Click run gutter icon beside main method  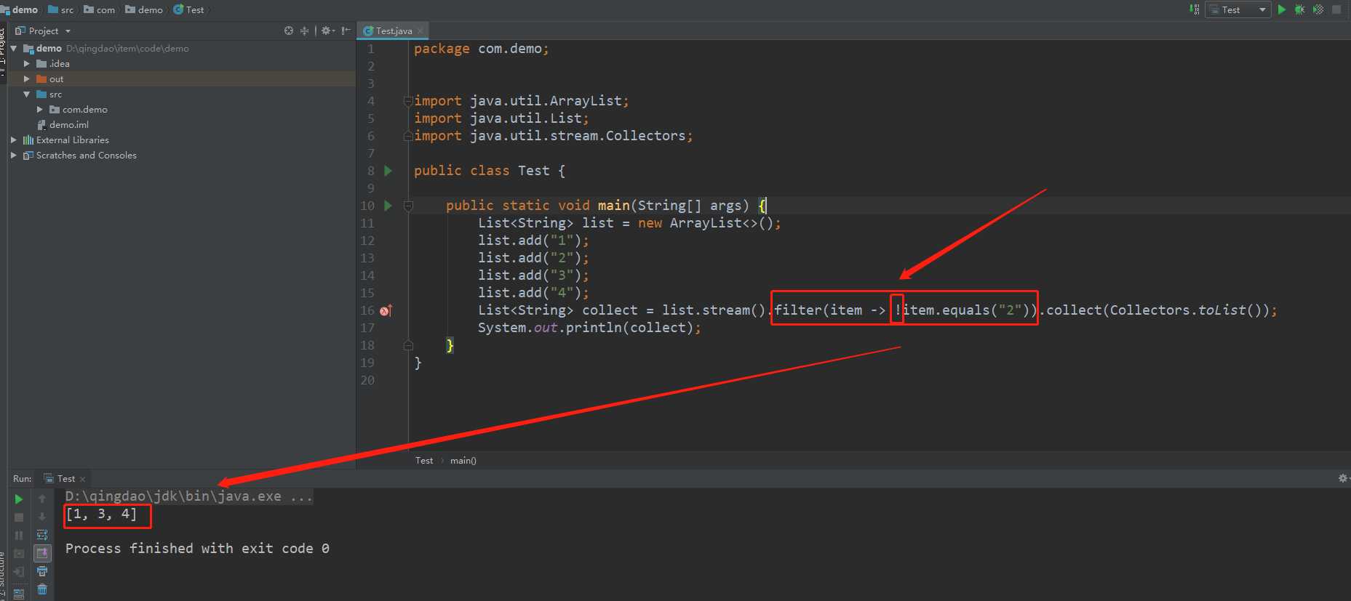click(388, 206)
